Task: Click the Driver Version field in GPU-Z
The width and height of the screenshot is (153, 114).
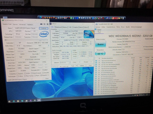Action: coord(32,60)
